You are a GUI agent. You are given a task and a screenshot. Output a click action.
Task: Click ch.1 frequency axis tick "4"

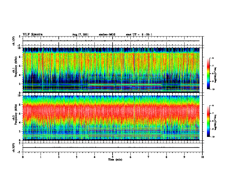coord(20,75)
